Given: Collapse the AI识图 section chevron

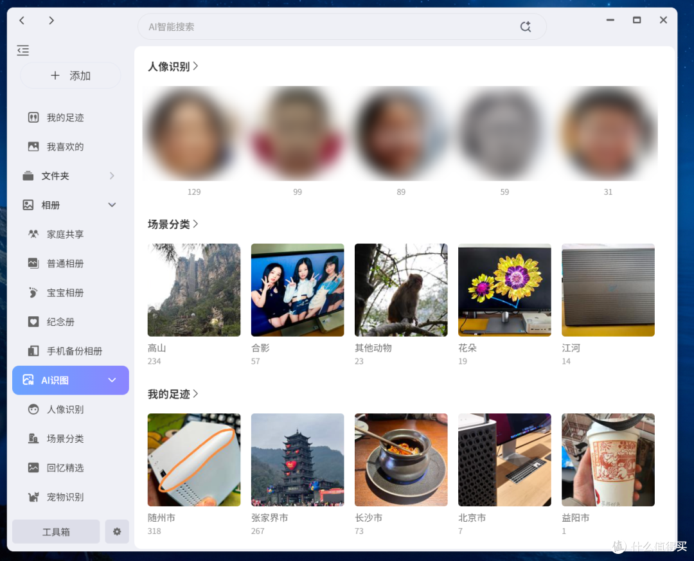Looking at the screenshot, I should [112, 380].
